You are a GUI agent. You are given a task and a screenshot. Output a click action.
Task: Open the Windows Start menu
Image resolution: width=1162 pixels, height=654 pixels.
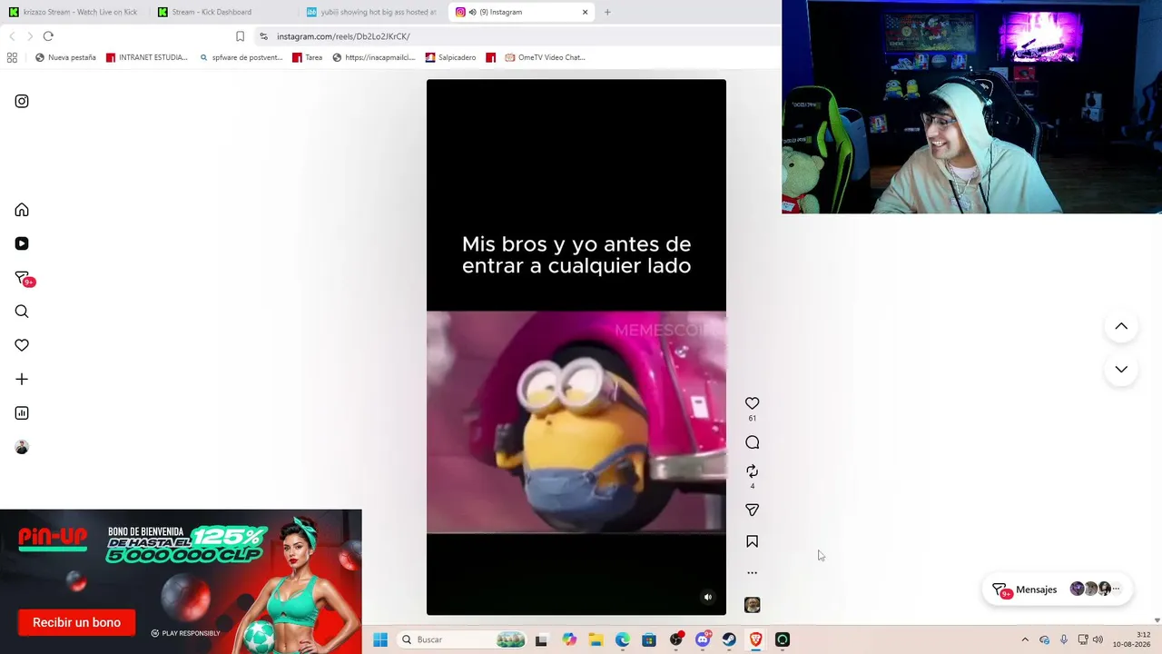(380, 639)
